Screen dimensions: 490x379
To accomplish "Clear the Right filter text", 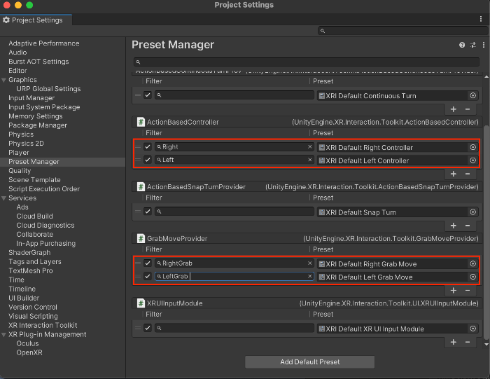I will [x=309, y=146].
